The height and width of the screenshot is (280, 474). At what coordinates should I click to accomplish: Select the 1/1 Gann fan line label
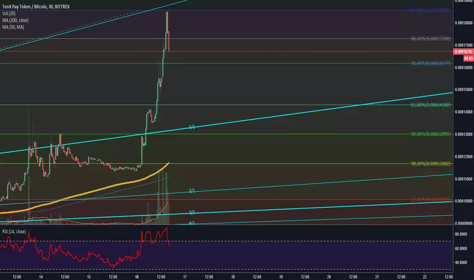click(x=192, y=127)
